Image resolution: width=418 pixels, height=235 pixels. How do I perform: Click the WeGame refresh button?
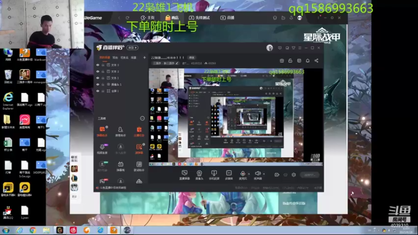click(127, 18)
